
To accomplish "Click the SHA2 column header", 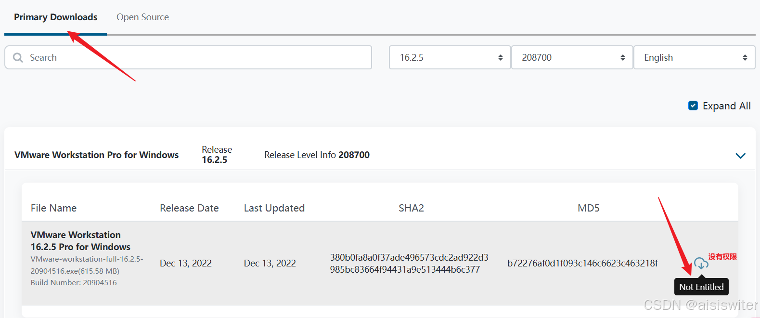I will [411, 208].
